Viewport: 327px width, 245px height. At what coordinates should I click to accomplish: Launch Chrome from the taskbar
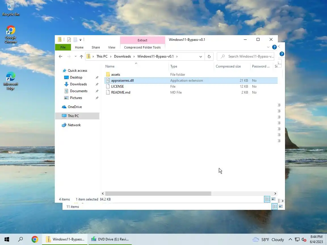click(35, 239)
